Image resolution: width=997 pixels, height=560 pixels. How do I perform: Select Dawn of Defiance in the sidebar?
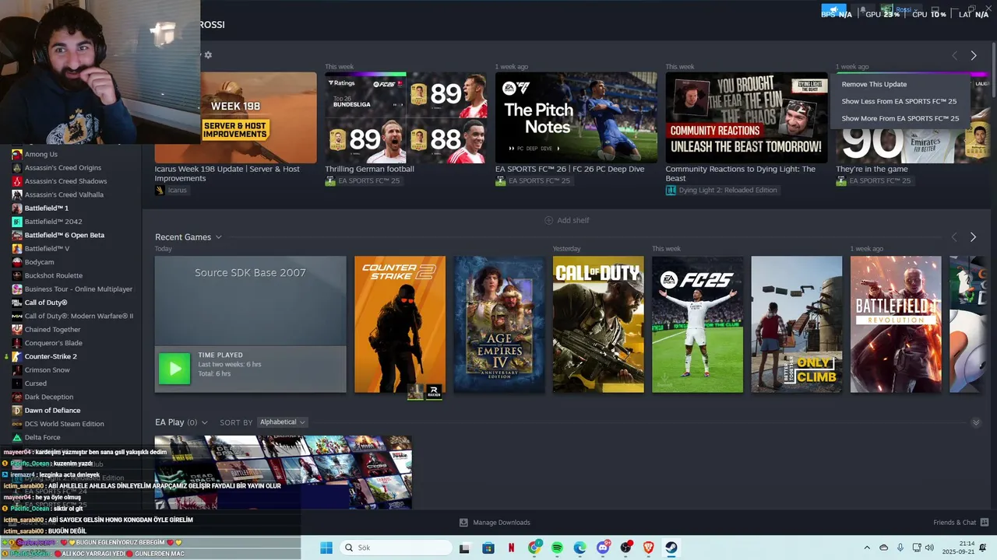click(x=52, y=410)
